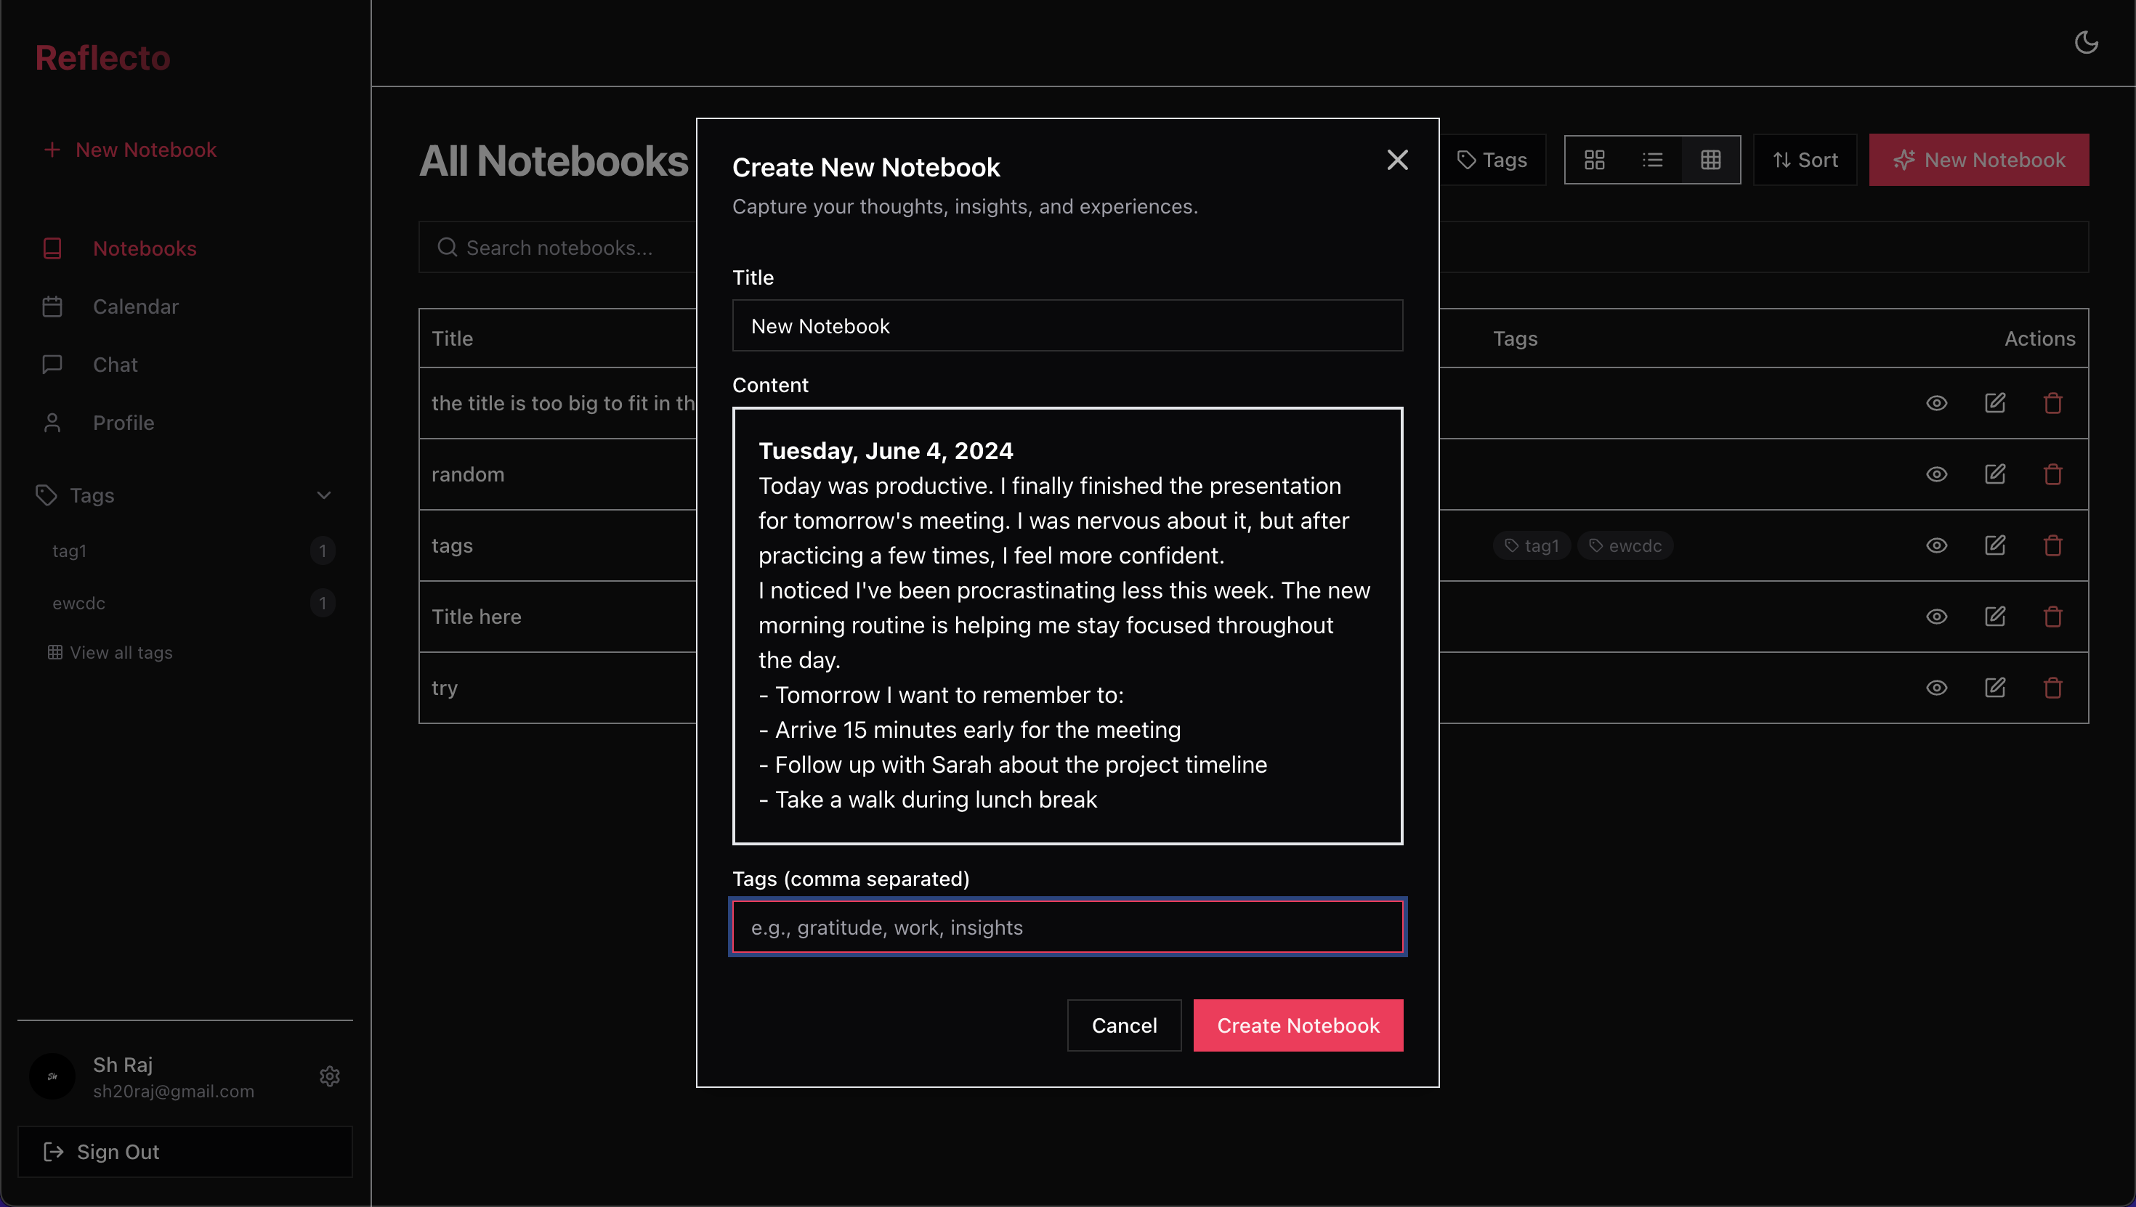Go to Calendar in the sidebar
The height and width of the screenshot is (1207, 2136).
click(135, 306)
